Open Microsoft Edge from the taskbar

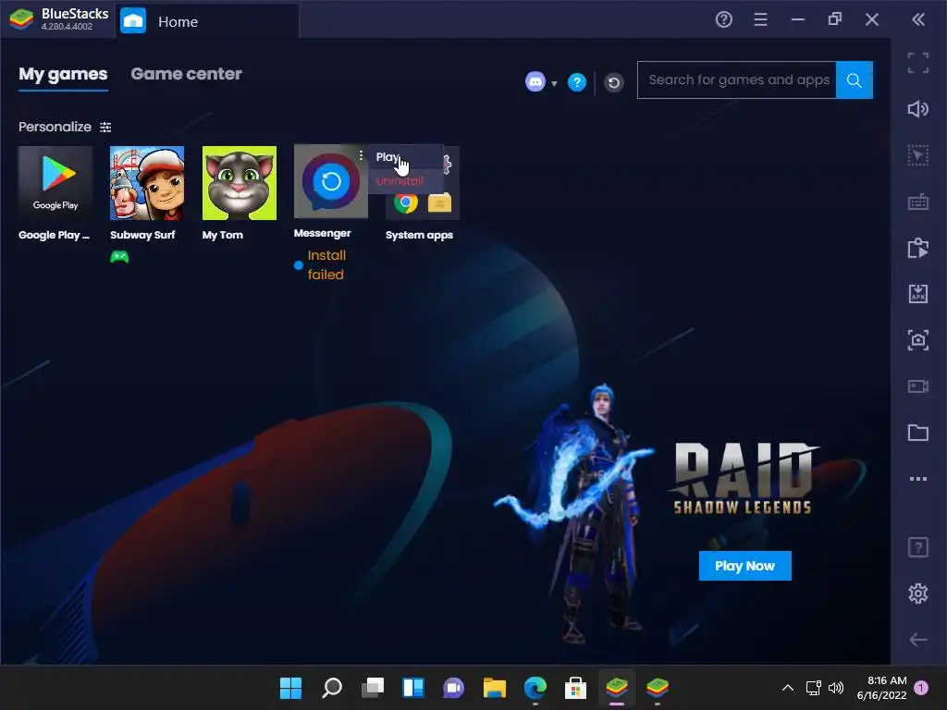(535, 688)
